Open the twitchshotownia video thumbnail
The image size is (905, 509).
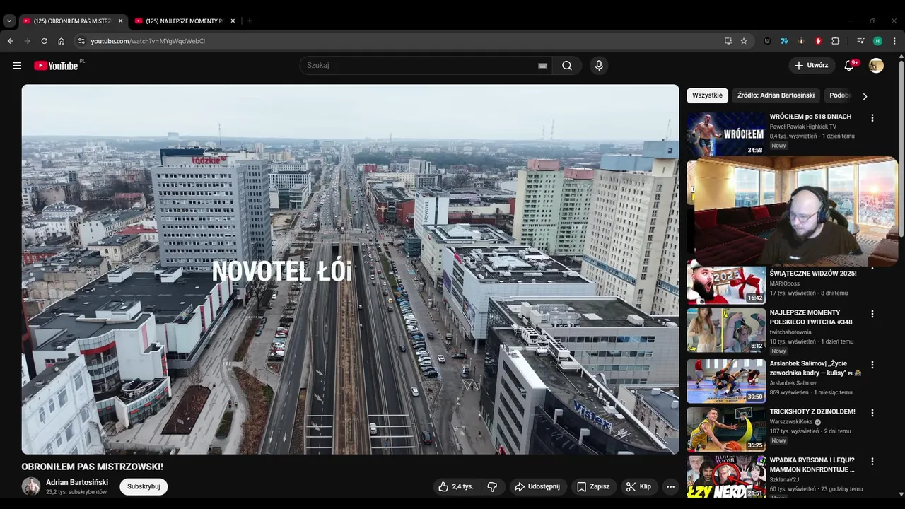726,330
